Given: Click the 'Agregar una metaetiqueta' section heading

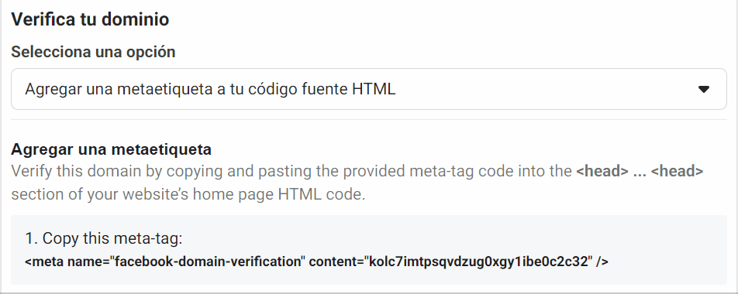Looking at the screenshot, I should pos(111,149).
